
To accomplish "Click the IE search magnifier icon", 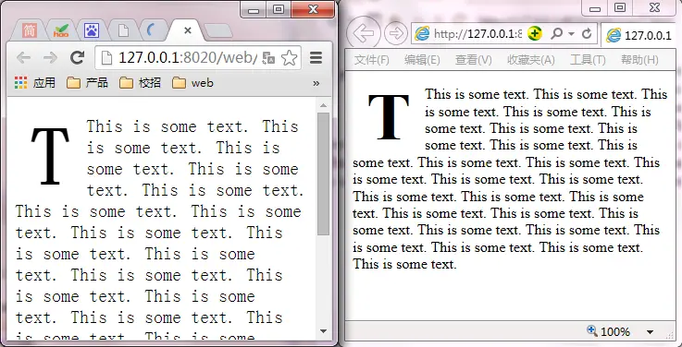I will (x=556, y=33).
